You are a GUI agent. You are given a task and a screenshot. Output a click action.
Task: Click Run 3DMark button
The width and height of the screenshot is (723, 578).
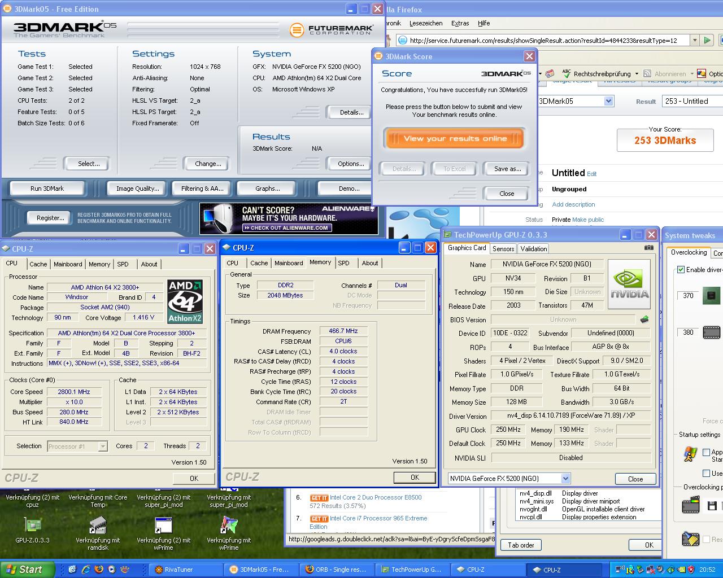click(47, 189)
